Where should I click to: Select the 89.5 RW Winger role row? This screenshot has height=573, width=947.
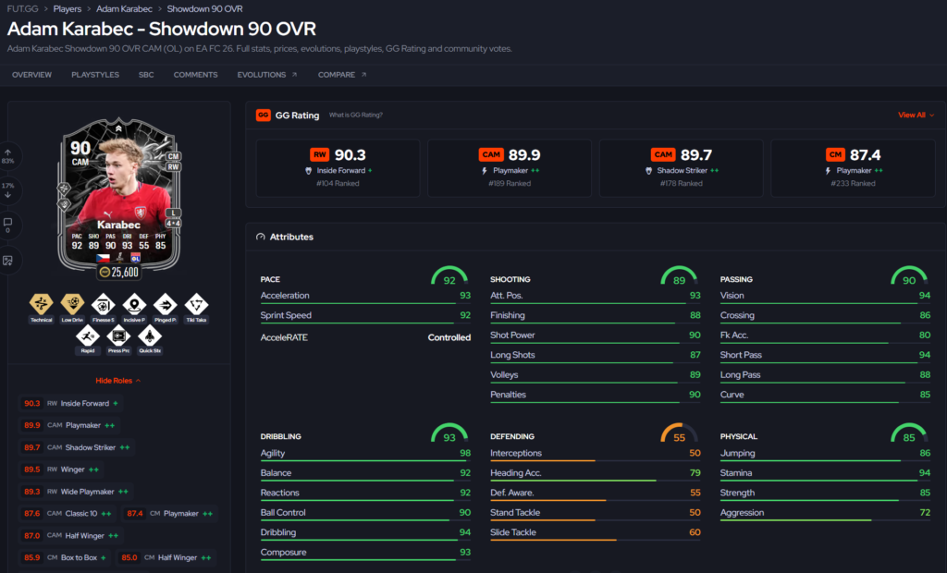click(61, 469)
